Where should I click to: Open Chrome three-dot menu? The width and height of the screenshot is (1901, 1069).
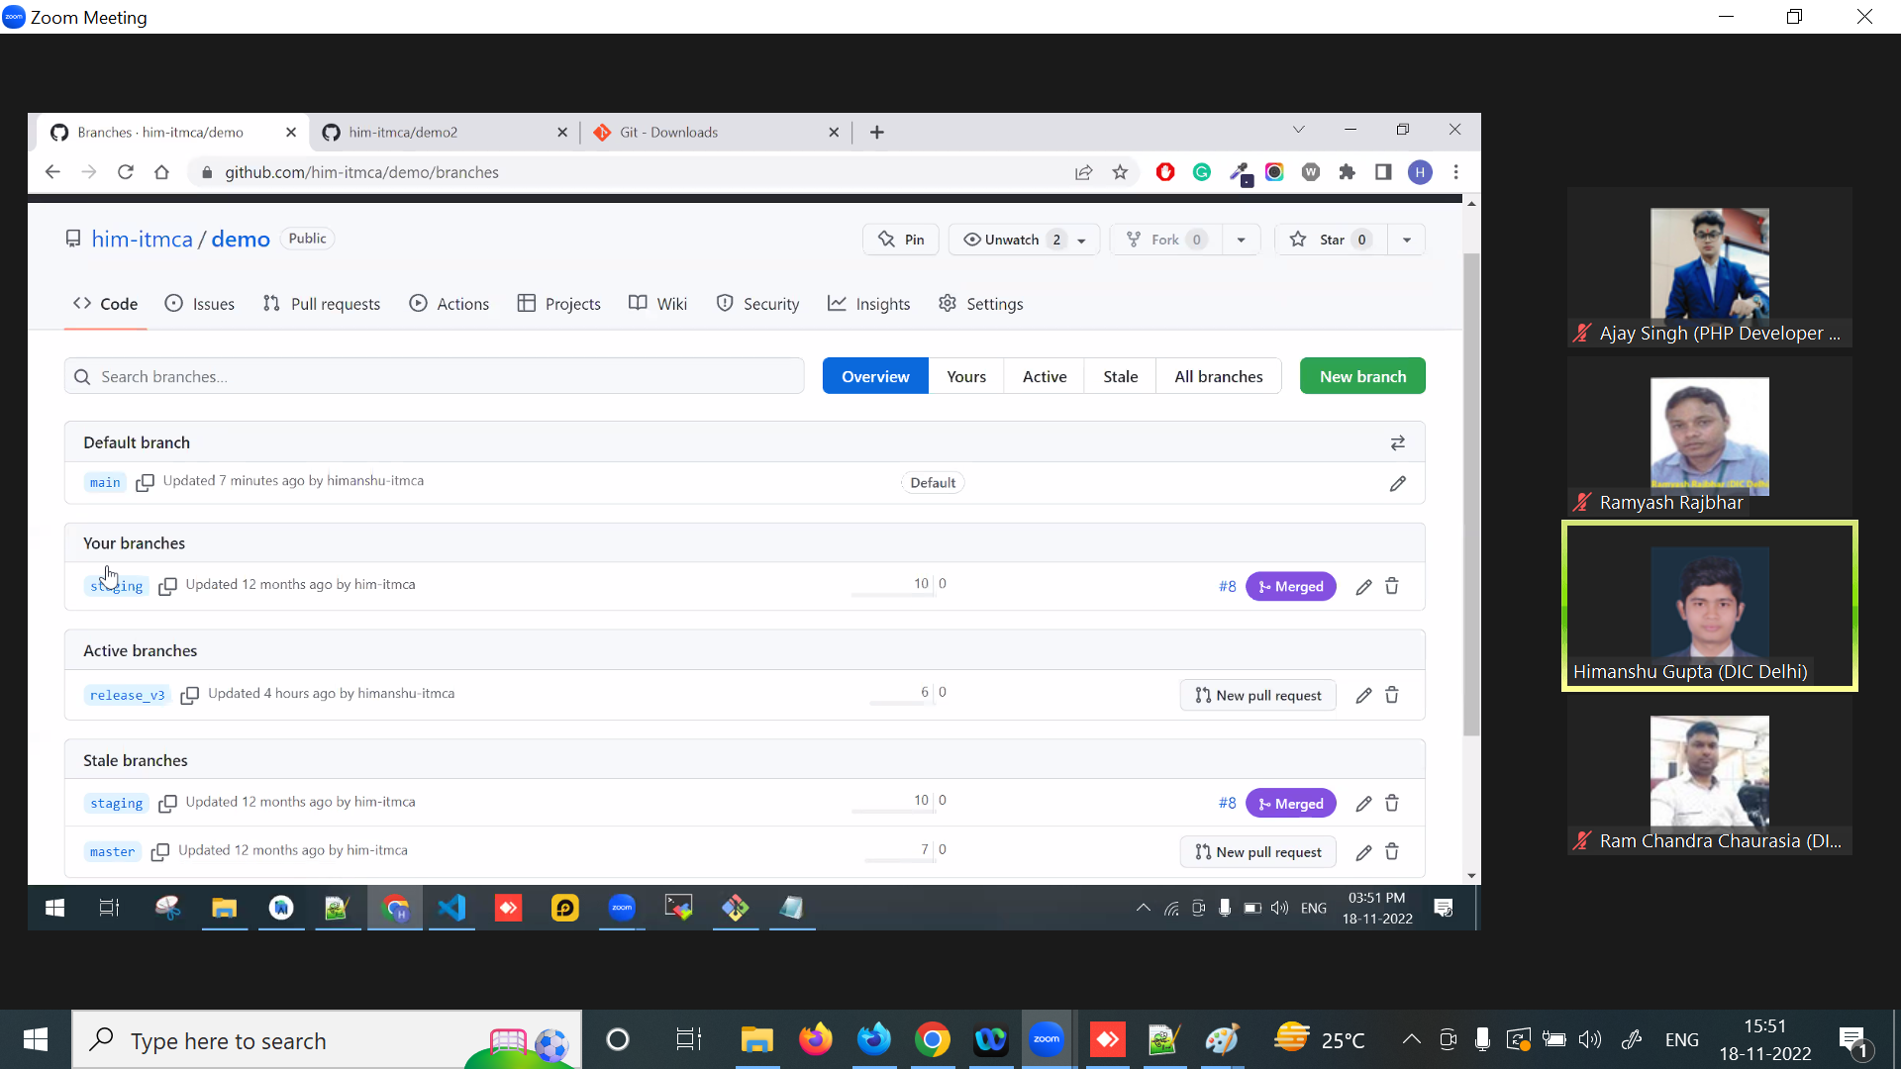pyautogui.click(x=1455, y=172)
